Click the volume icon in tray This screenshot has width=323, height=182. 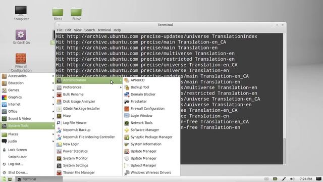(292, 179)
